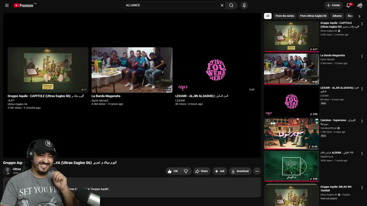Open options for HB2007com ALBUM video

click(x=362, y=154)
